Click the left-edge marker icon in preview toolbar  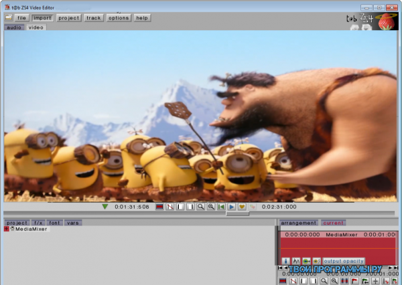pyautogui.click(x=180, y=207)
